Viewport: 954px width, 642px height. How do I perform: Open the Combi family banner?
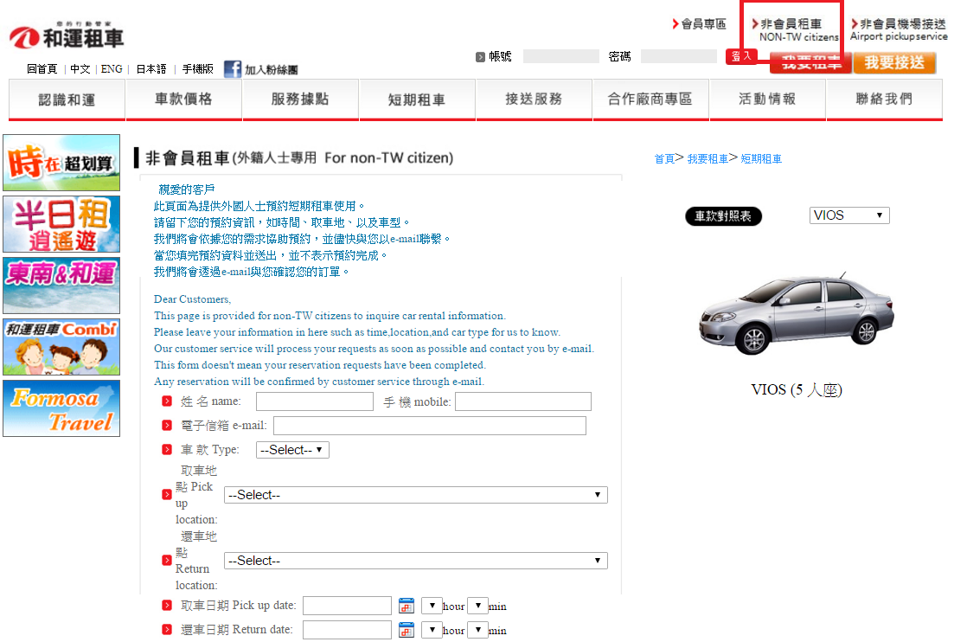point(61,347)
